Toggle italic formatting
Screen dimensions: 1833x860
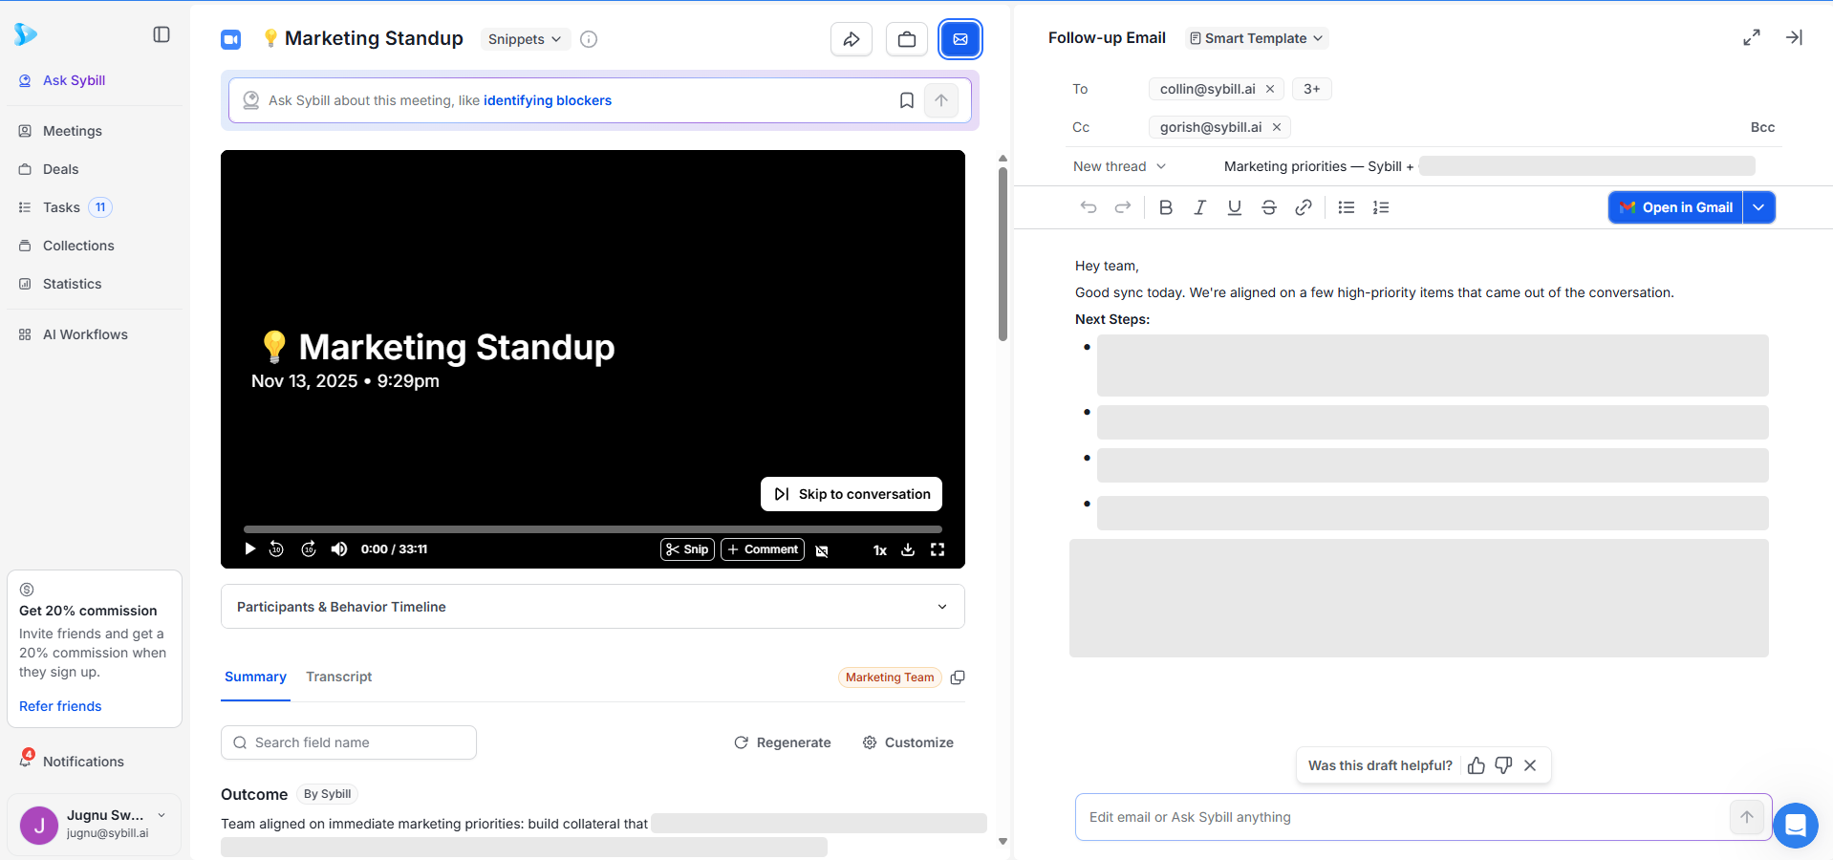[x=1200, y=207]
